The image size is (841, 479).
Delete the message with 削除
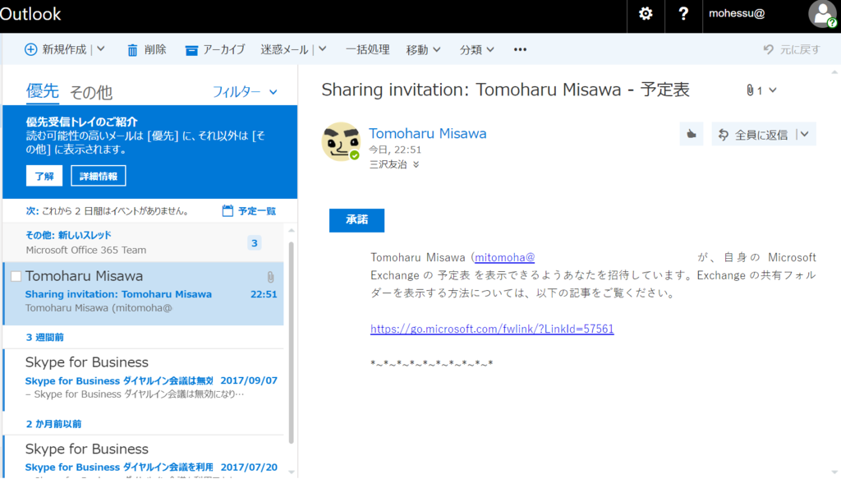click(x=146, y=50)
